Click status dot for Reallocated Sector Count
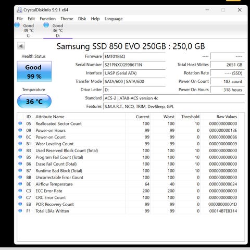250x250 pixels. click(20, 123)
